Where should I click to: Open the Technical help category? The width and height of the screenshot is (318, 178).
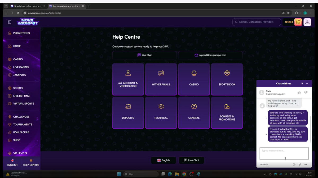(161, 113)
